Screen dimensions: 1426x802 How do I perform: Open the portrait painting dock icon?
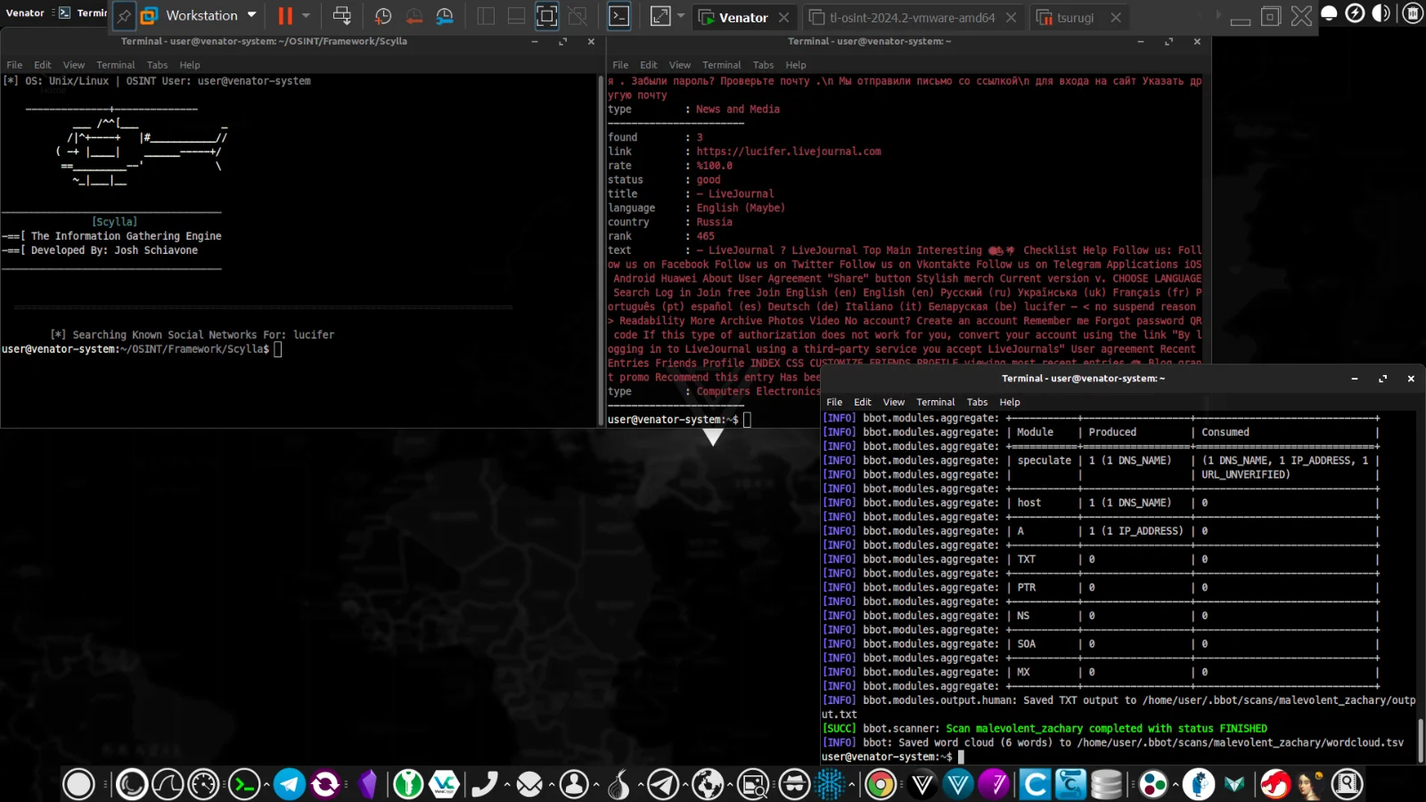click(1311, 784)
